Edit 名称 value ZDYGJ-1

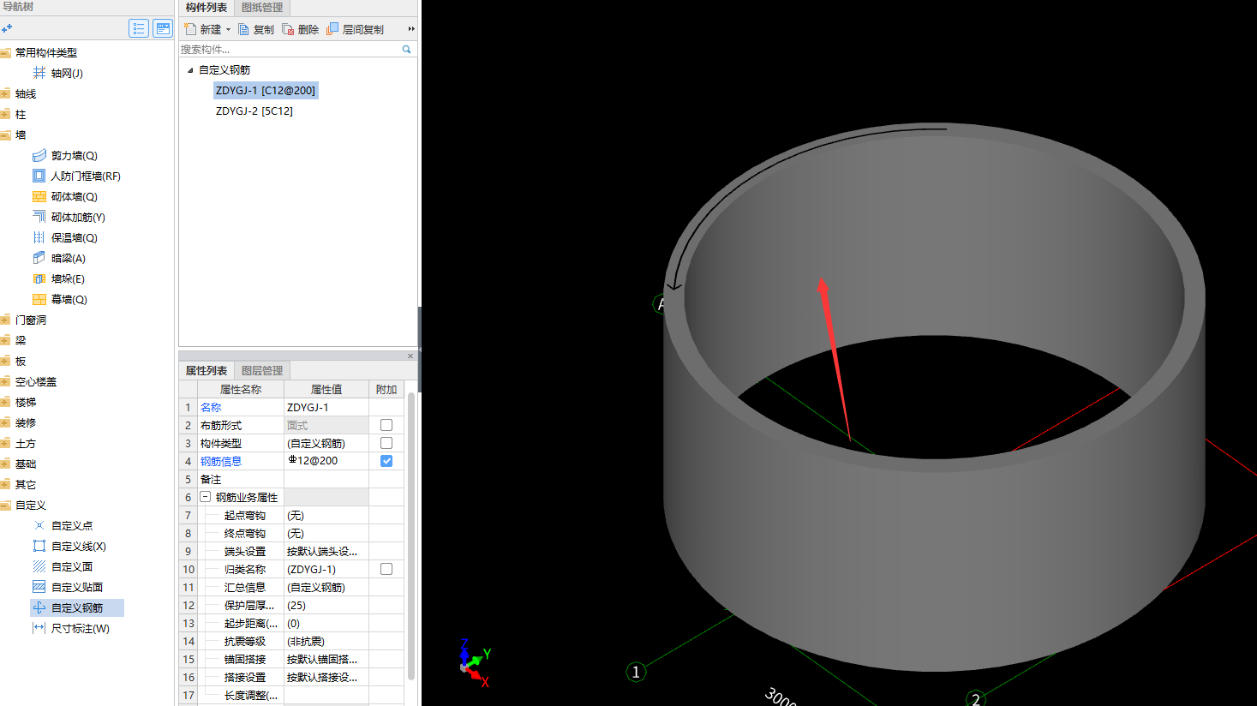point(326,407)
